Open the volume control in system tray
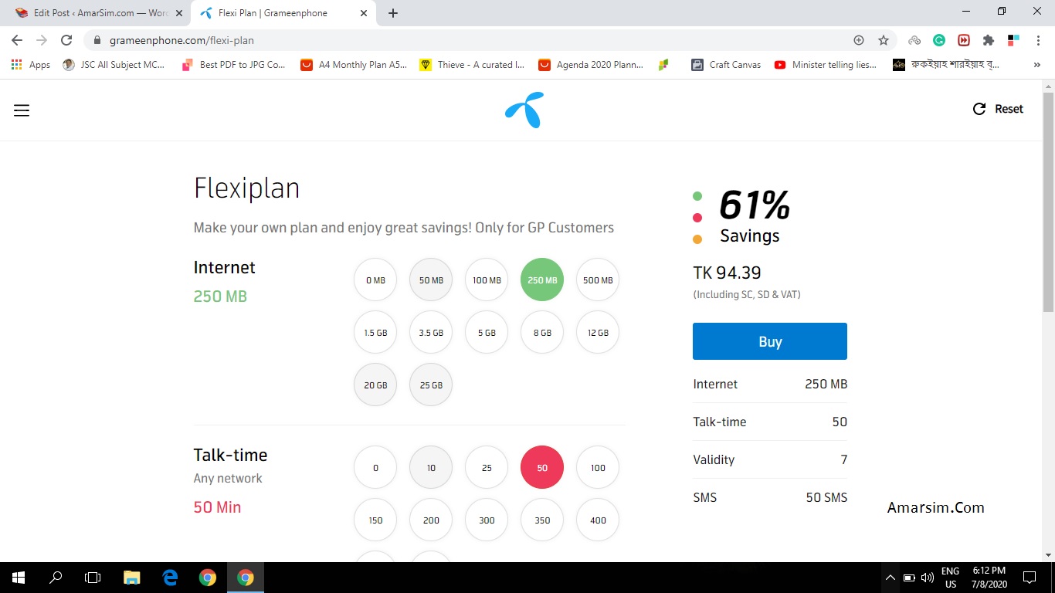This screenshot has width=1055, height=593. [928, 577]
